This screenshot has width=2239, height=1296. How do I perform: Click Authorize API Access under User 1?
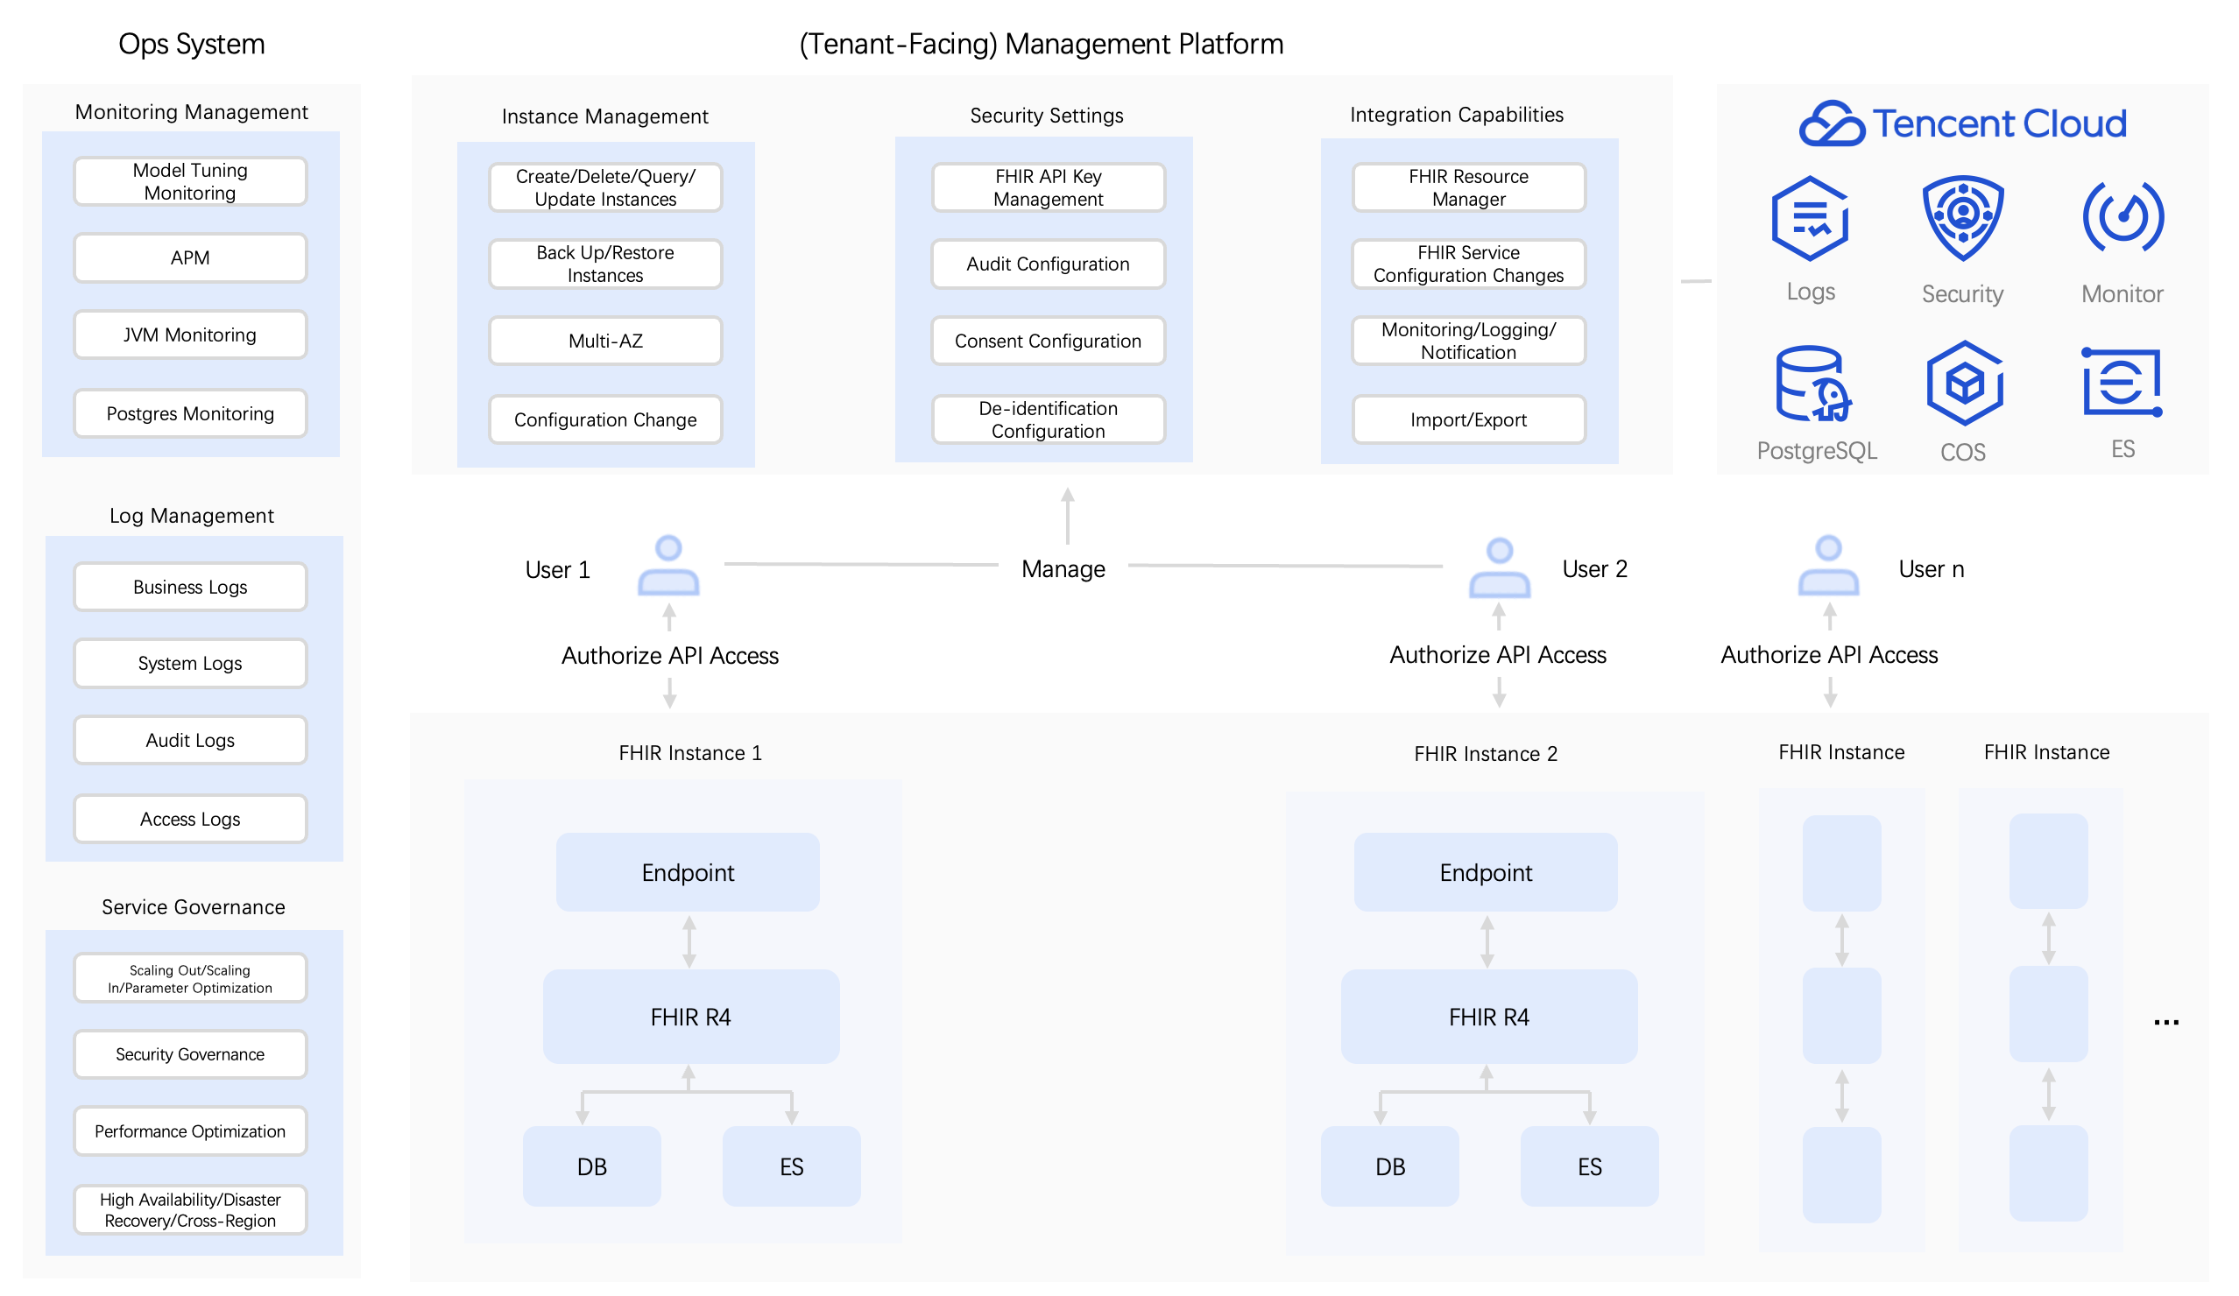[x=670, y=656]
